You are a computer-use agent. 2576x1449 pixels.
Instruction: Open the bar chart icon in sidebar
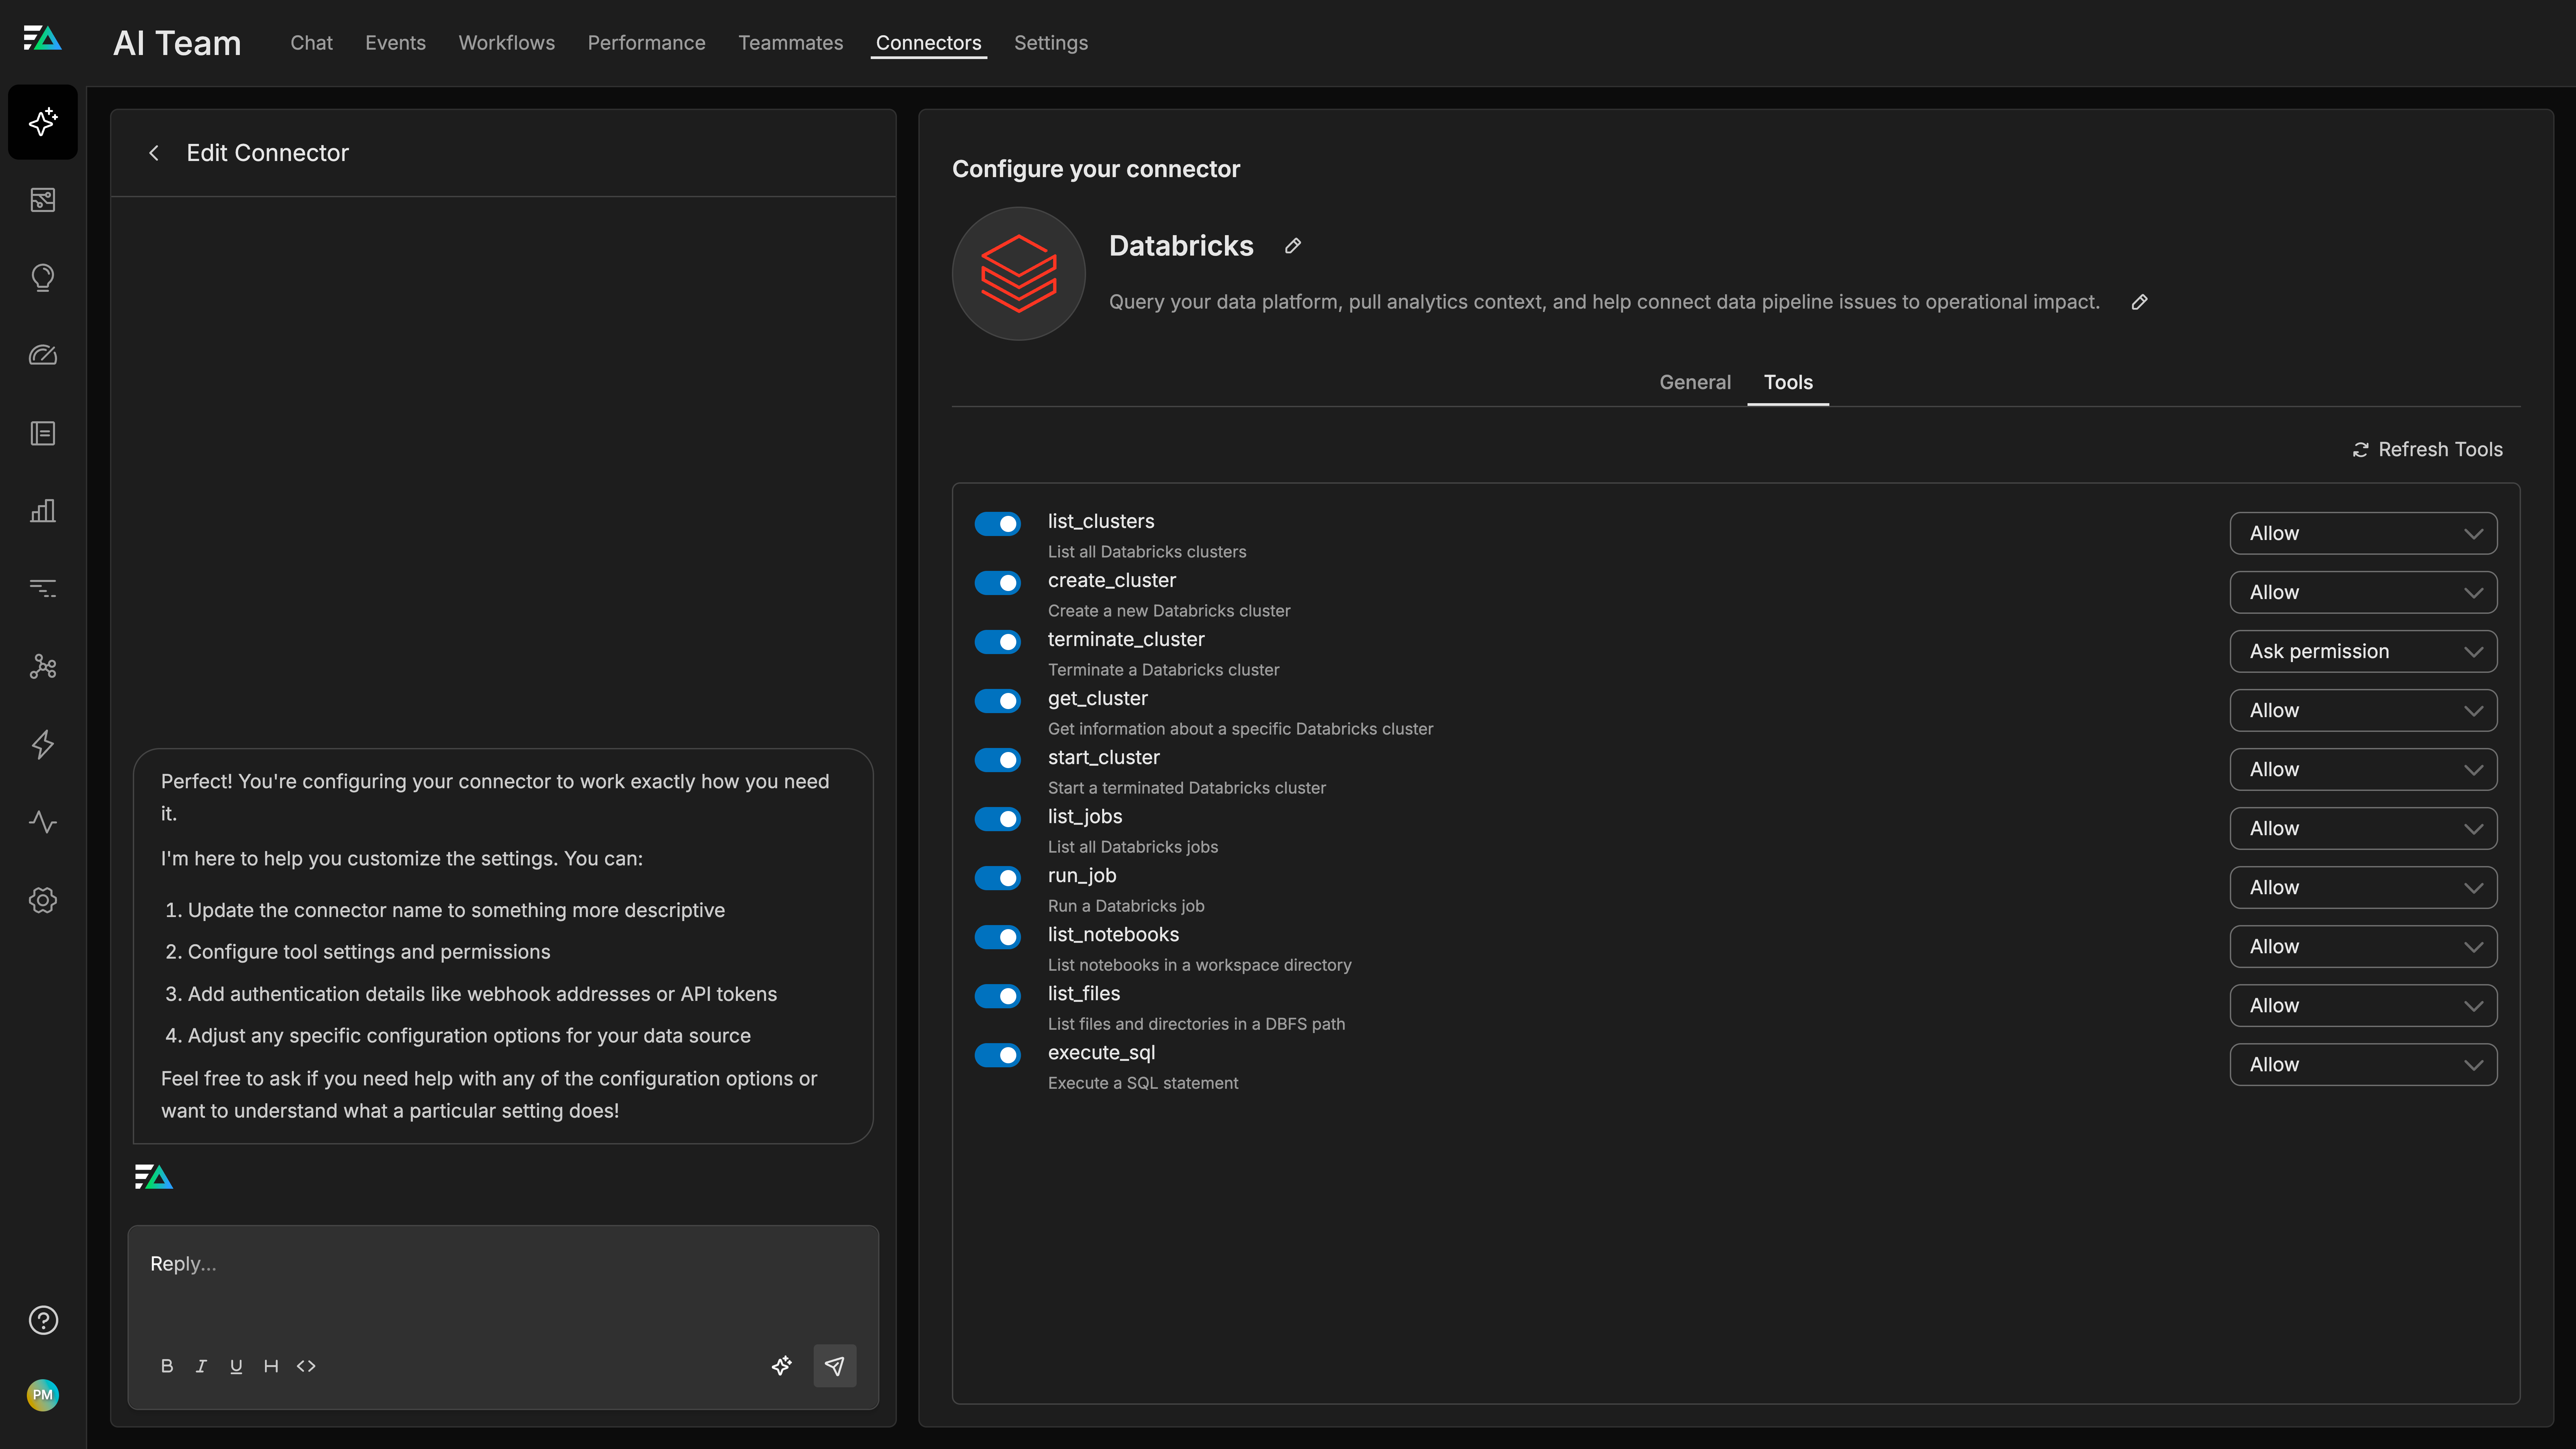(x=43, y=511)
